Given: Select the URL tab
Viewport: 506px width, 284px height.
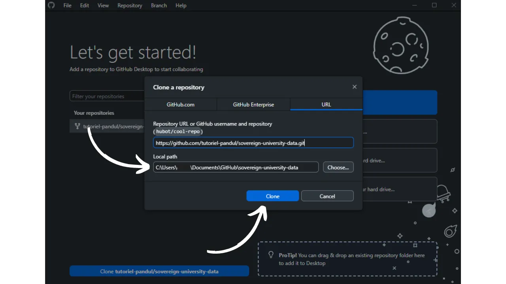Looking at the screenshot, I should tap(326, 105).
